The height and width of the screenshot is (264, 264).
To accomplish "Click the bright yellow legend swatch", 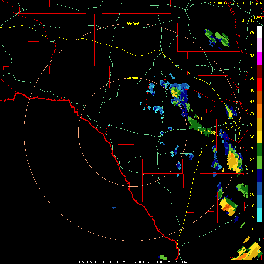I will coord(259,137).
